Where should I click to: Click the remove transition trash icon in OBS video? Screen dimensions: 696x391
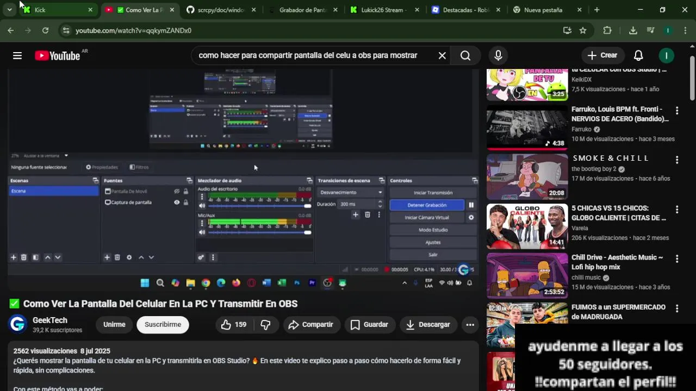tap(368, 215)
